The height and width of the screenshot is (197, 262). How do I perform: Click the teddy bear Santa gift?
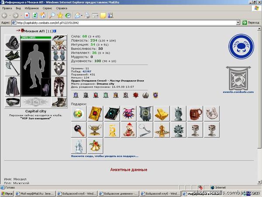128,130
